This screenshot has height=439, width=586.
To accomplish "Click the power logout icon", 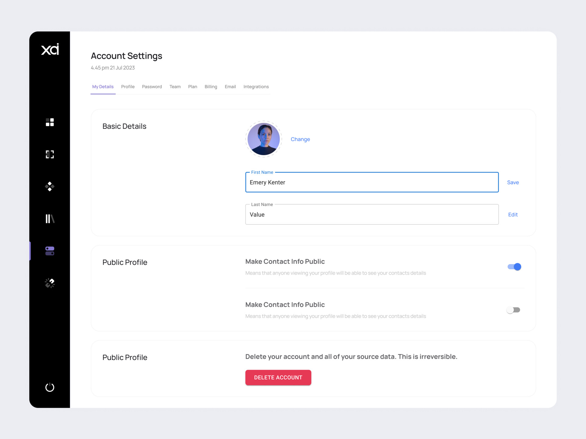I will 50,387.
